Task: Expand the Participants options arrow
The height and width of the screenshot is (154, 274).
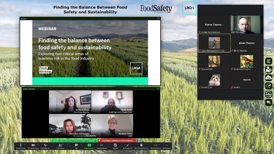Action: 67,144
